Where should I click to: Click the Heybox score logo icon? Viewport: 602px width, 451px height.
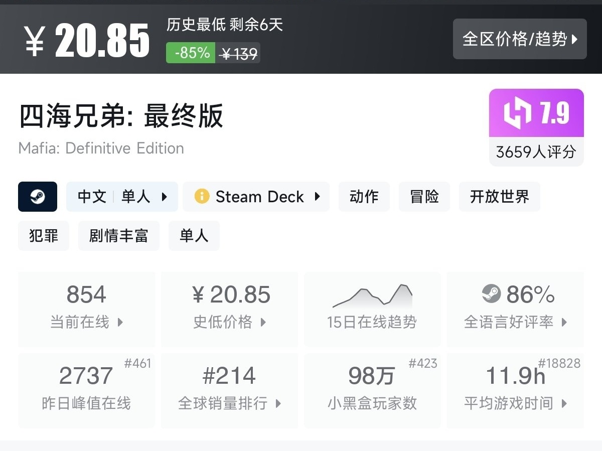(517, 113)
